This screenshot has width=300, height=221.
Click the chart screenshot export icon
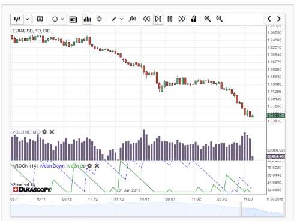(x=40, y=19)
